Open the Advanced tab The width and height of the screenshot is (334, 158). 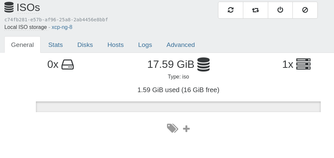(x=181, y=45)
